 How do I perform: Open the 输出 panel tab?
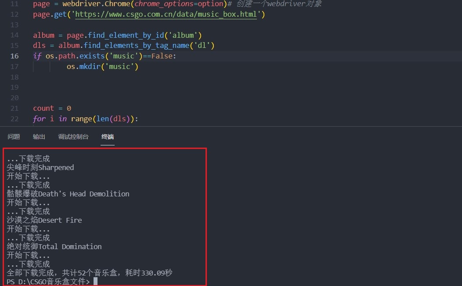[x=39, y=137]
